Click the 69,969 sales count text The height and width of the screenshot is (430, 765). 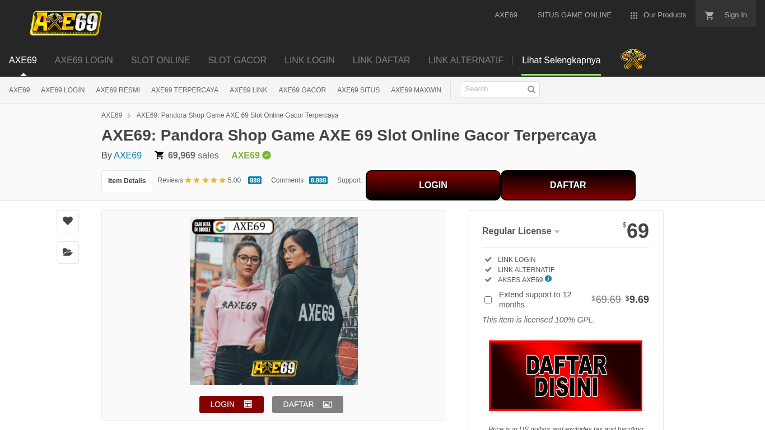193,156
